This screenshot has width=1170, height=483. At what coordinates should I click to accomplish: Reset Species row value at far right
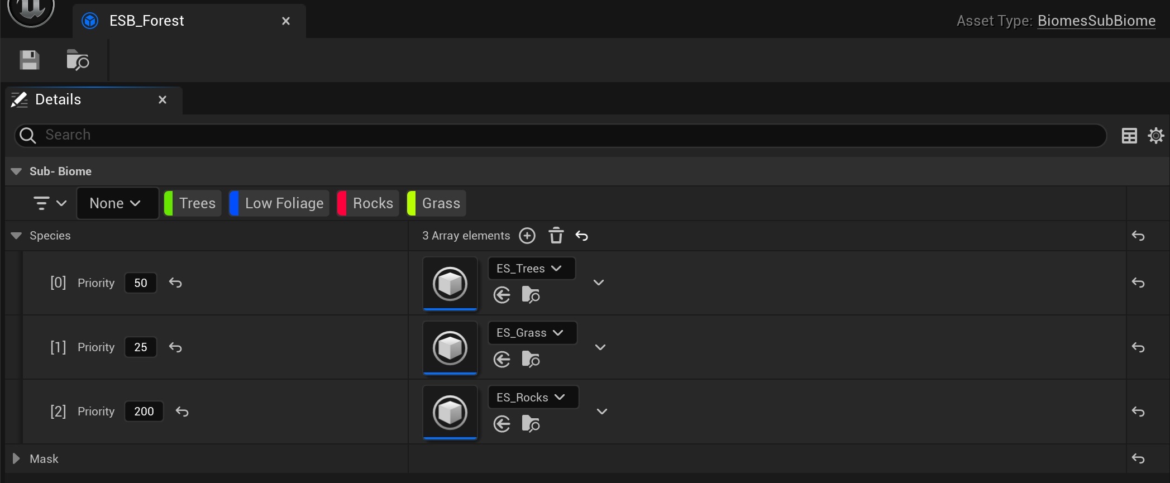tap(1138, 236)
